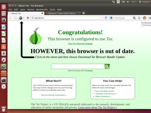Close the About Tor tab
The image size is (151, 113).
[x=42, y=13]
